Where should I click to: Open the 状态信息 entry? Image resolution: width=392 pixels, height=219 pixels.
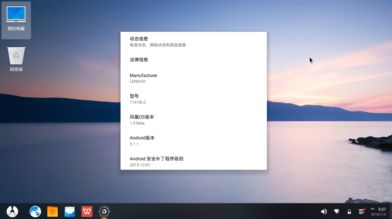coord(193,42)
